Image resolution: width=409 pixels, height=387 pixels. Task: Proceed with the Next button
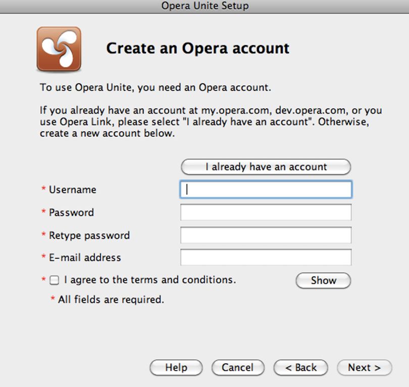[x=365, y=367]
